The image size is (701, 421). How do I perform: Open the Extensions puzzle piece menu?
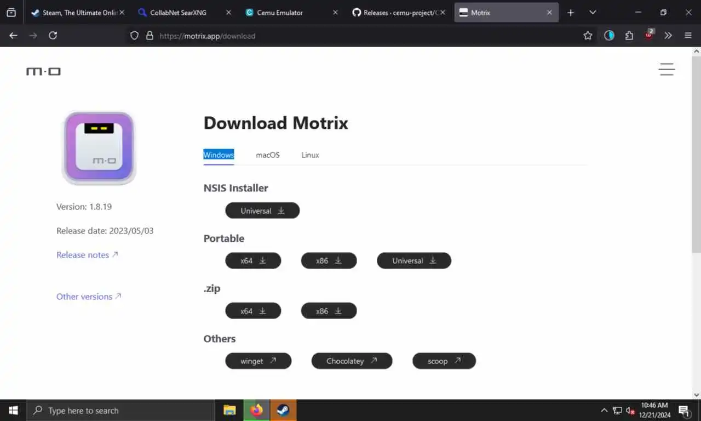coord(629,36)
